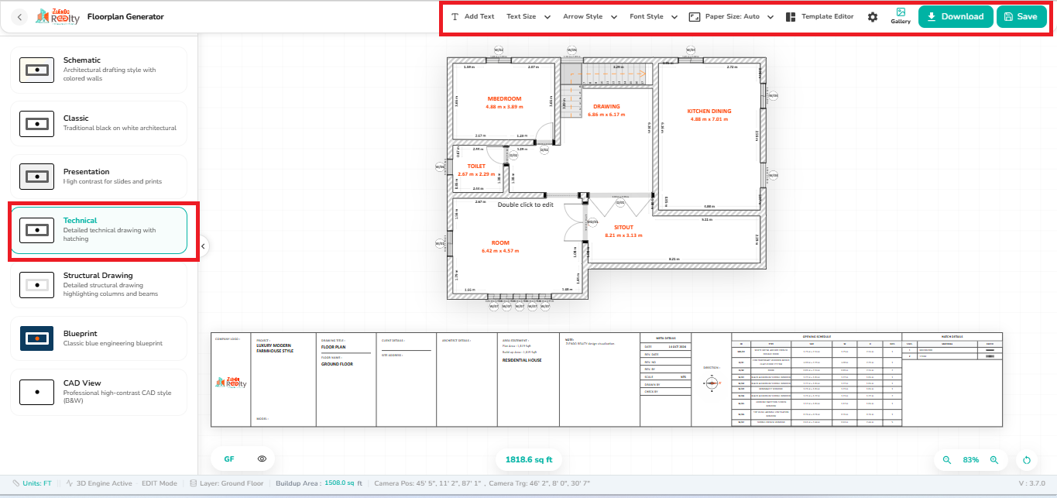Select the Technical style
Screen dimensions: 1057x498
point(99,230)
